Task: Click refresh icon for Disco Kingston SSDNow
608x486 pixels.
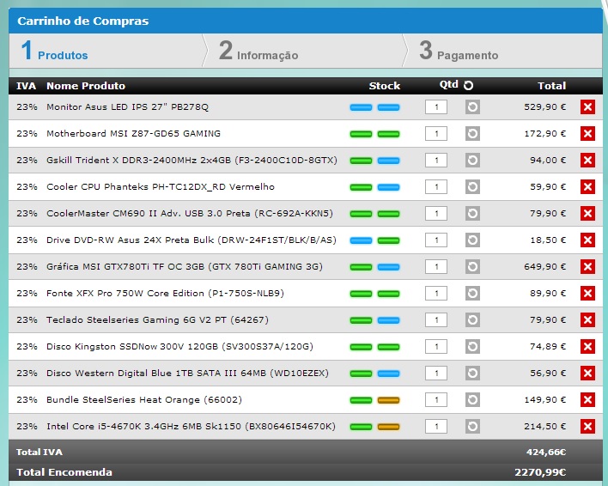Action: [x=472, y=347]
